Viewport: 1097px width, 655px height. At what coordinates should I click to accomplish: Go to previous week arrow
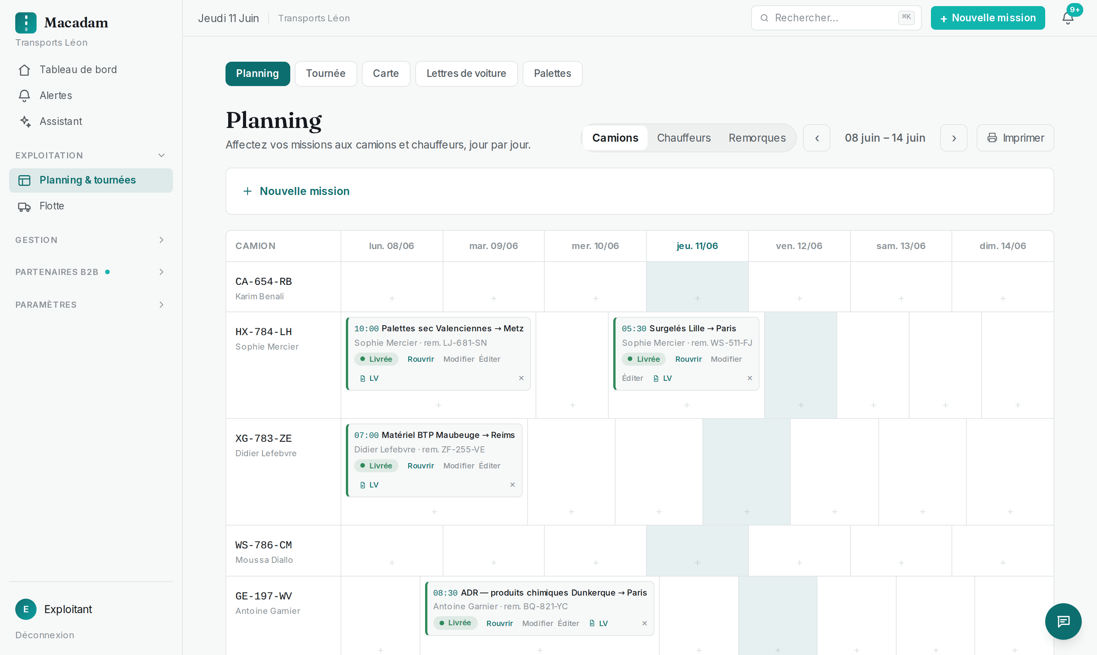pyautogui.click(x=817, y=138)
